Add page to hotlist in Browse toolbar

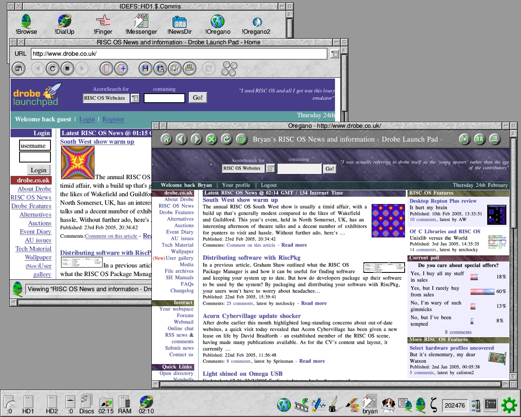pos(121,68)
